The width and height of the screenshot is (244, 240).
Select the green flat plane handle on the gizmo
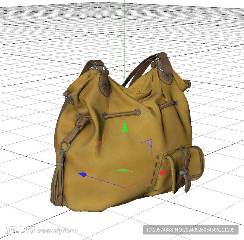(x=122, y=171)
